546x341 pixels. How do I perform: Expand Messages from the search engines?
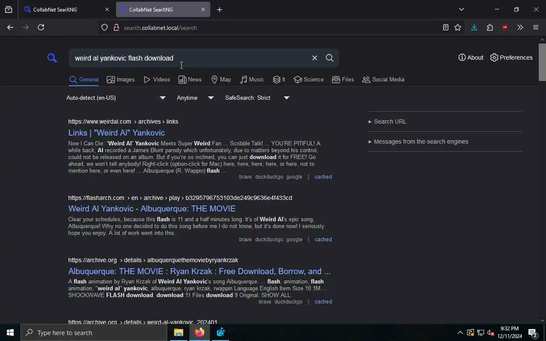pos(418,142)
